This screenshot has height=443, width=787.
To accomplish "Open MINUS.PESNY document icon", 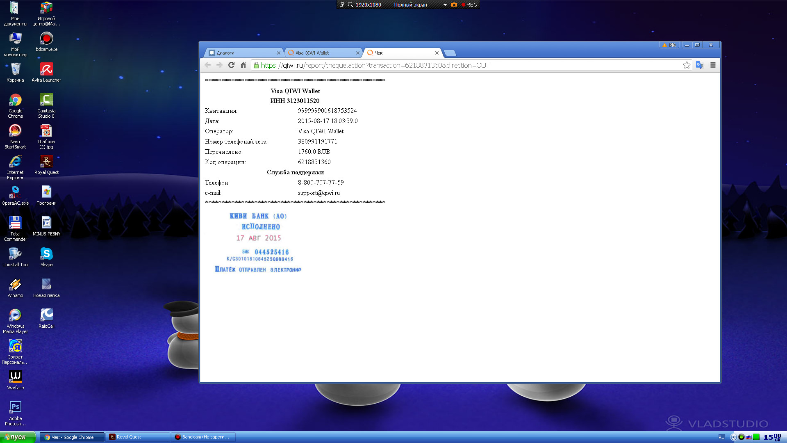I will coord(46,226).
